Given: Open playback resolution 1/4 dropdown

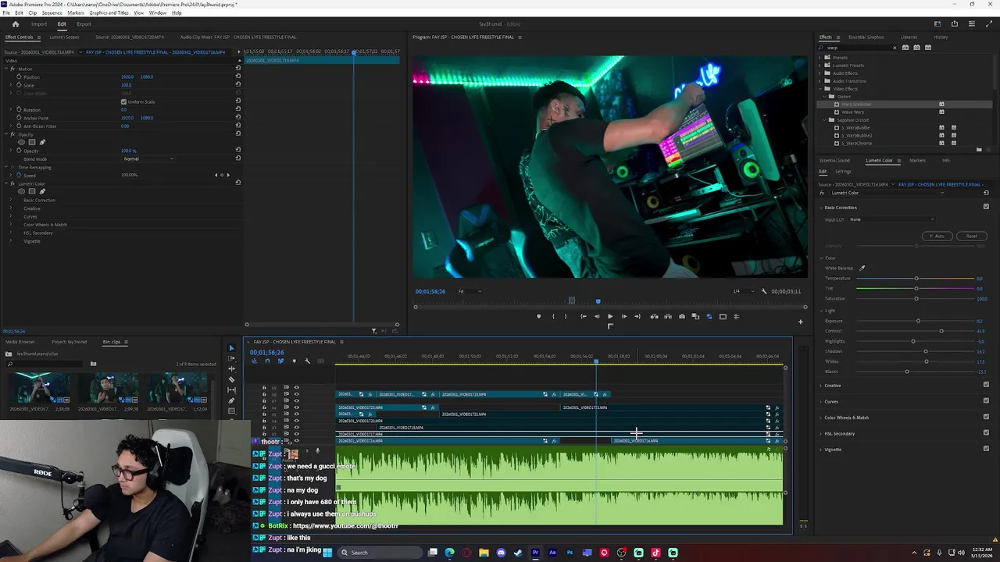Looking at the screenshot, I should point(742,291).
